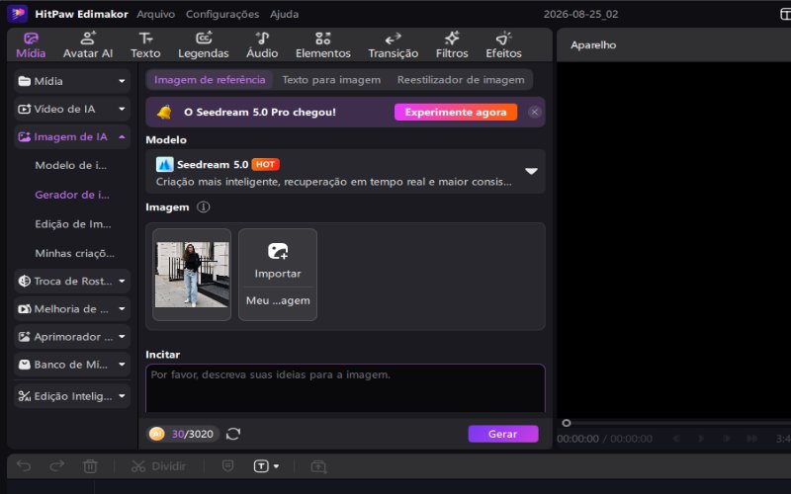Click the Seedream 5.0 model logo
This screenshot has width=791, height=494.
point(164,164)
